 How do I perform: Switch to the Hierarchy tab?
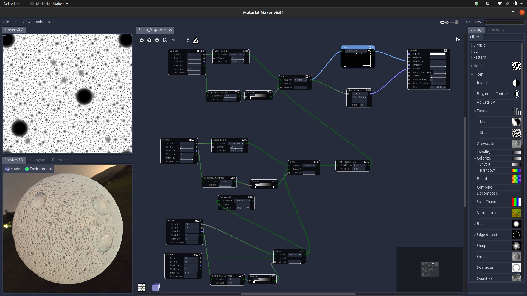496,29
